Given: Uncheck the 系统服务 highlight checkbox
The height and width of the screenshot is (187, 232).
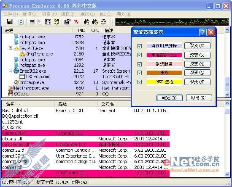Looking at the screenshot, I should pyautogui.click(x=140, y=64).
